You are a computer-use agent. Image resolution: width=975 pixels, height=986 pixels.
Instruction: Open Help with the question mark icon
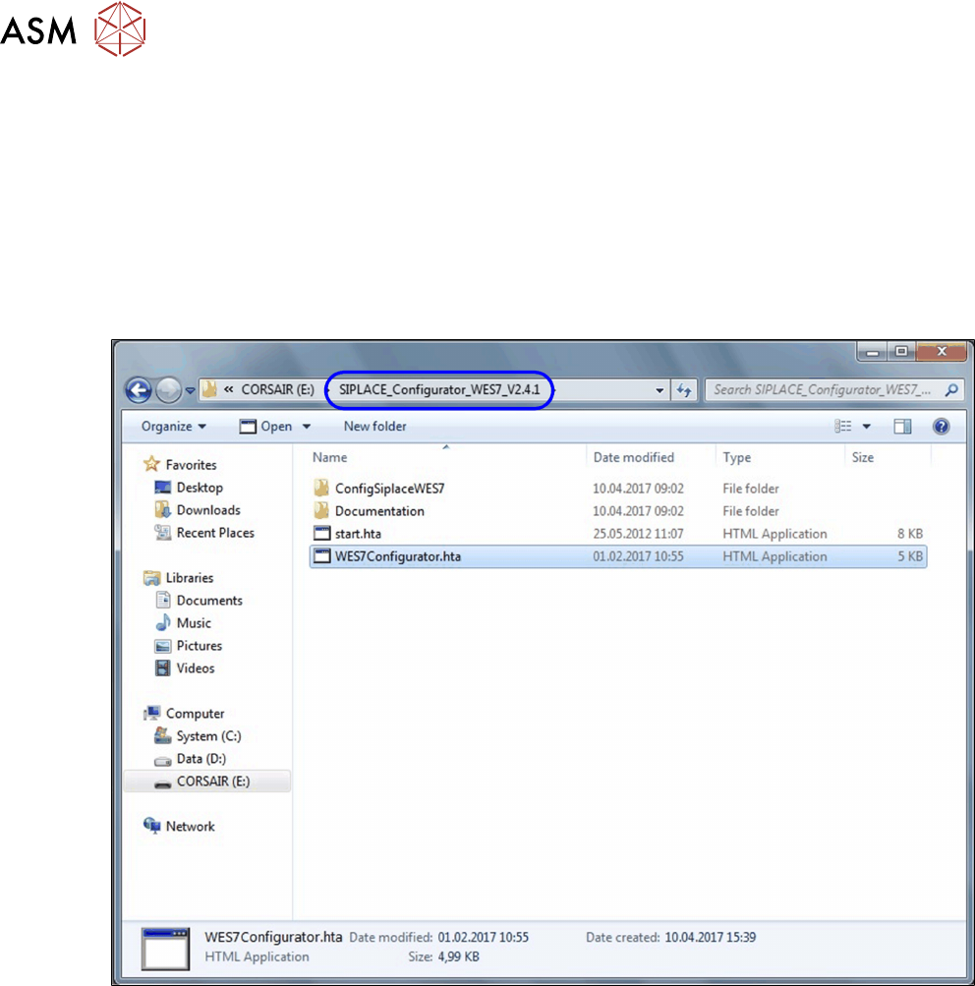pyautogui.click(x=941, y=427)
